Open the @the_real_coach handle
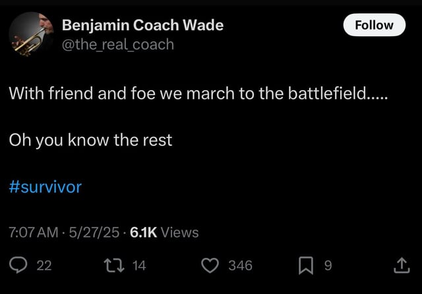422x294 pixels. click(118, 44)
